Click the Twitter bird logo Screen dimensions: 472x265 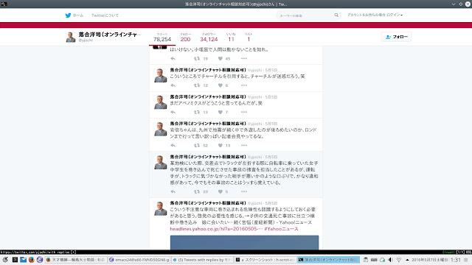click(x=68, y=15)
